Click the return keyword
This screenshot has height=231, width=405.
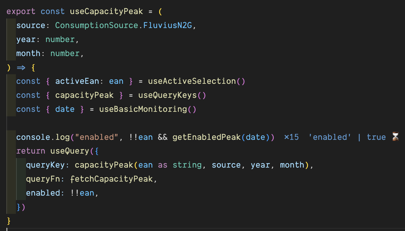click(31, 151)
